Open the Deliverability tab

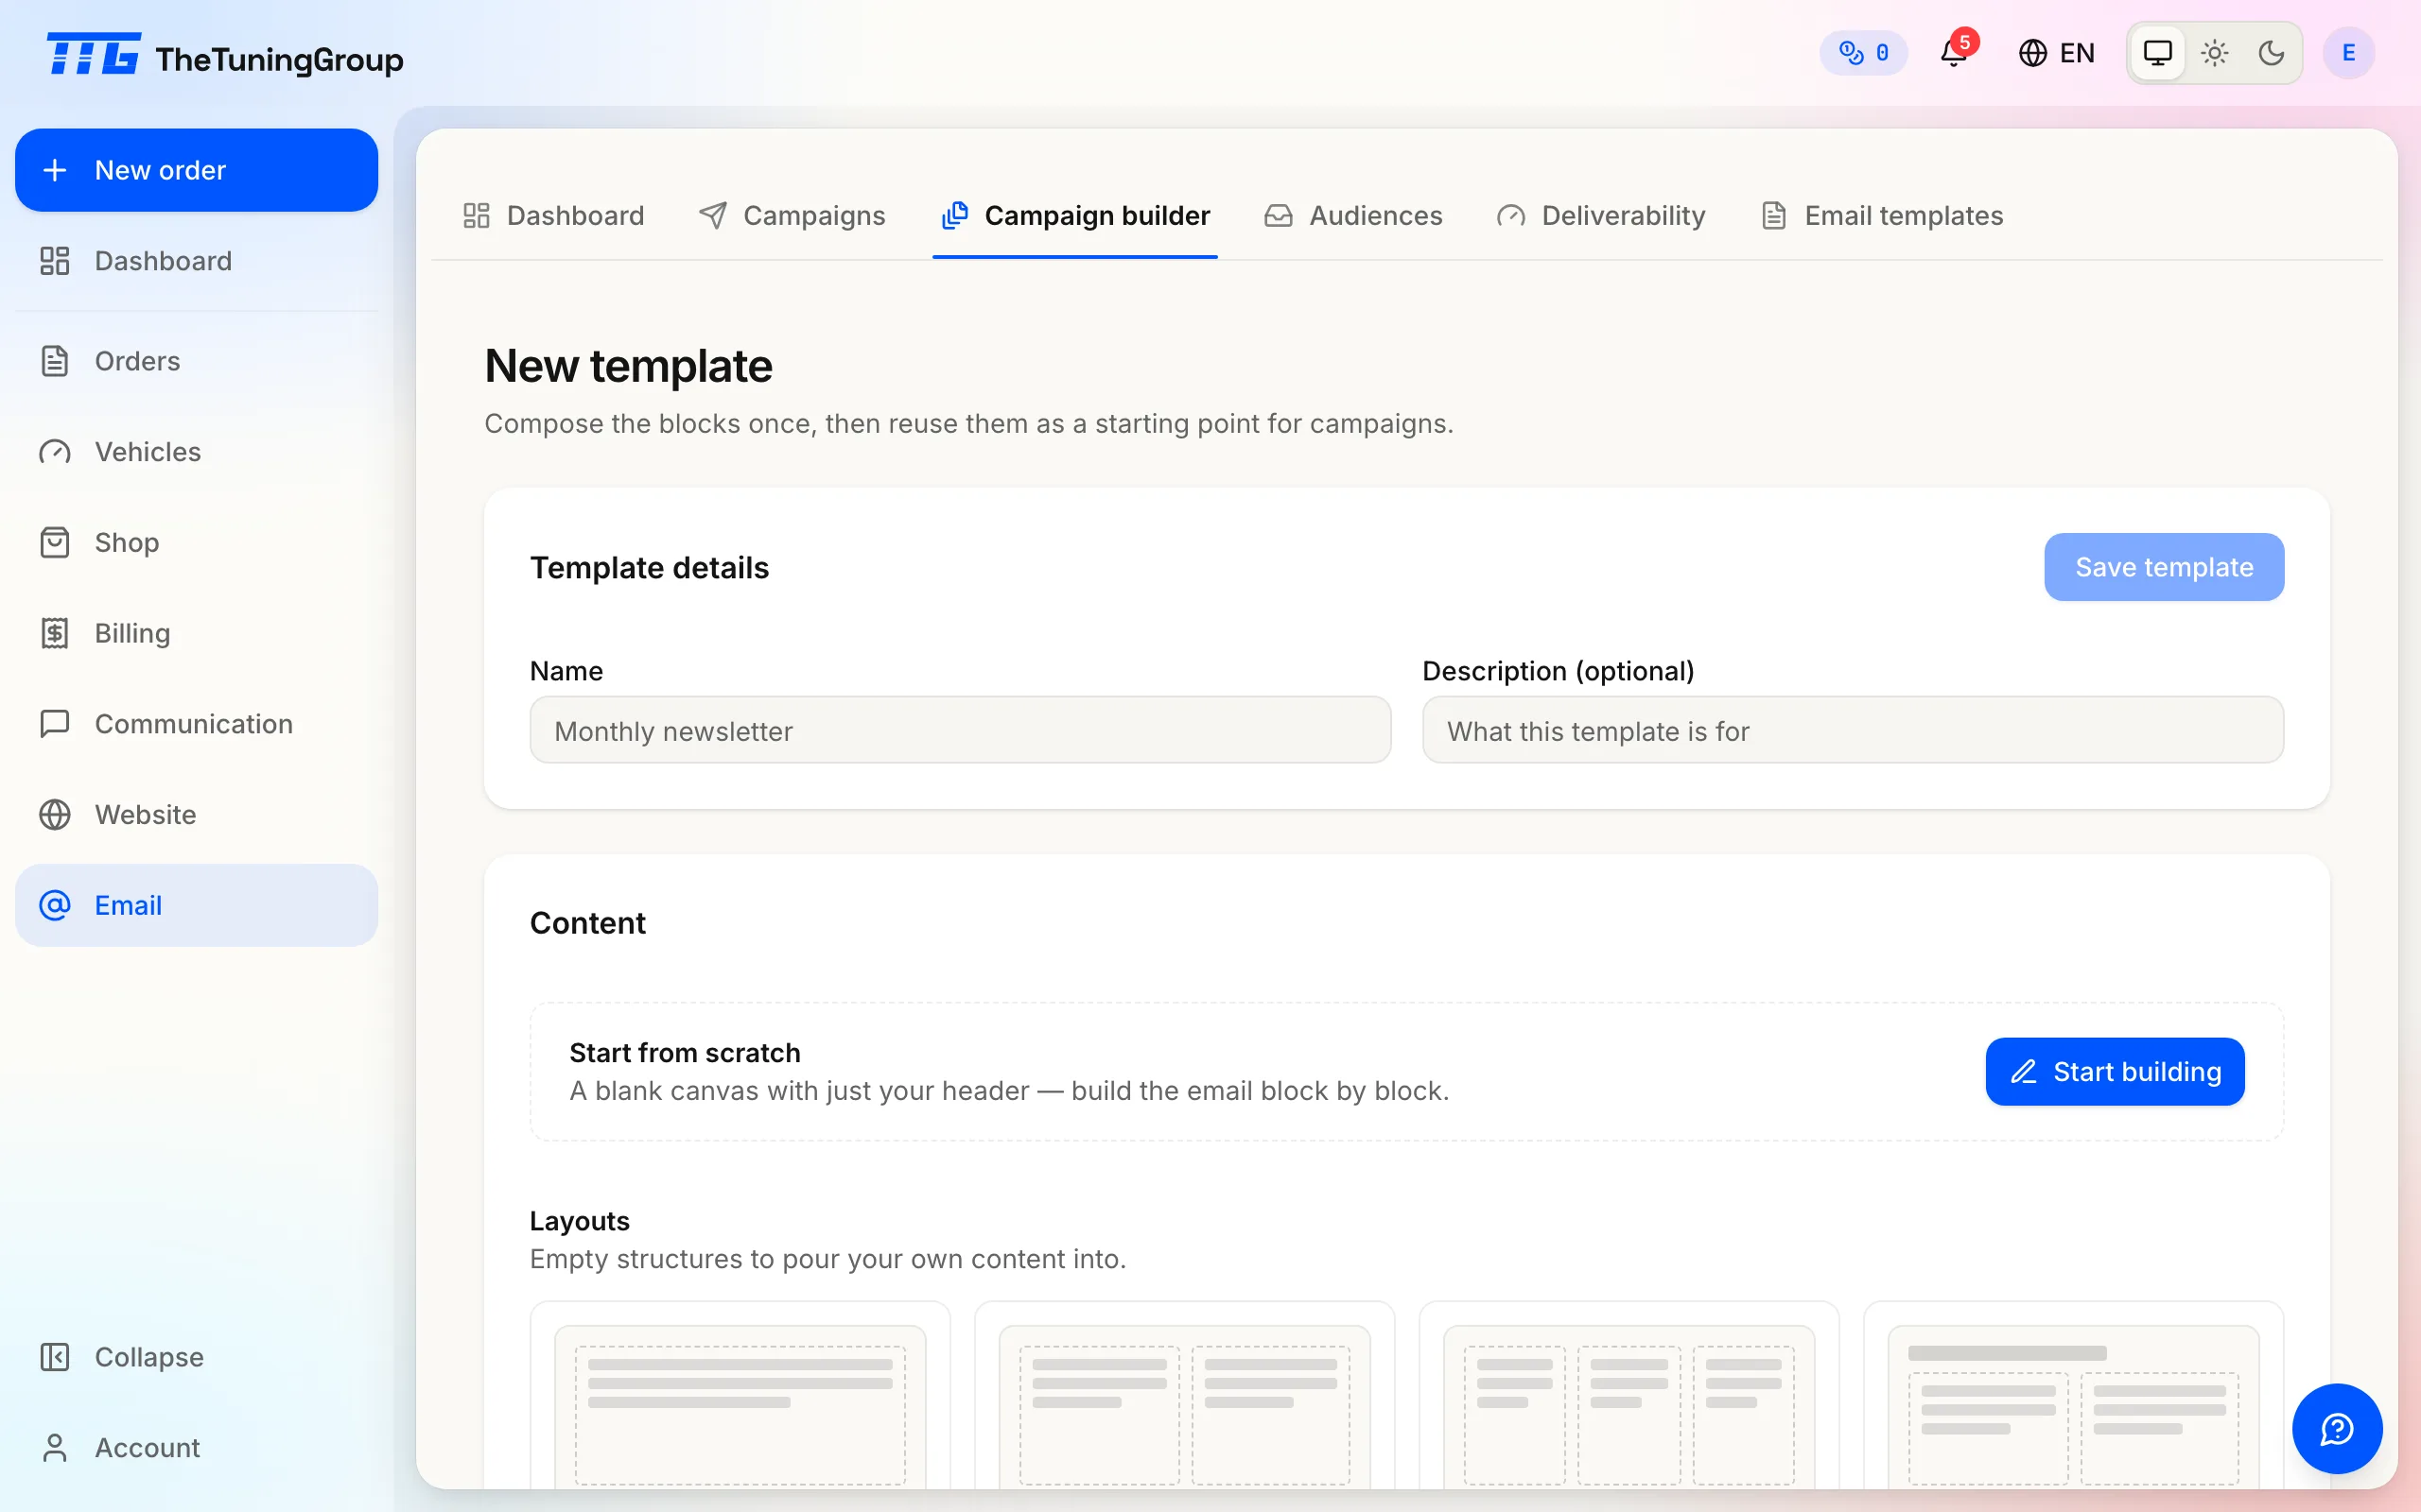pos(1601,215)
